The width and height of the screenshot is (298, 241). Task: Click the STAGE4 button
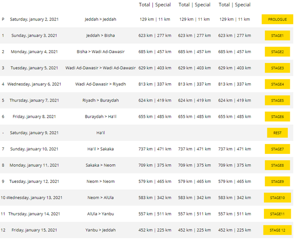coord(277,84)
